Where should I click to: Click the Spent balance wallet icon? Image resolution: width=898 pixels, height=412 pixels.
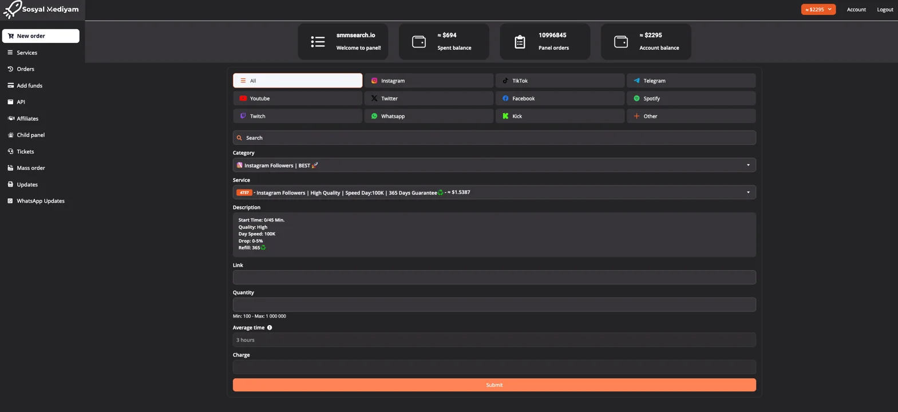[x=419, y=42]
